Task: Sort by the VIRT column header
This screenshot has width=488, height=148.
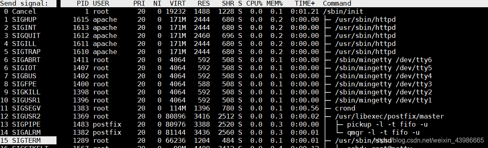Action: [178, 4]
